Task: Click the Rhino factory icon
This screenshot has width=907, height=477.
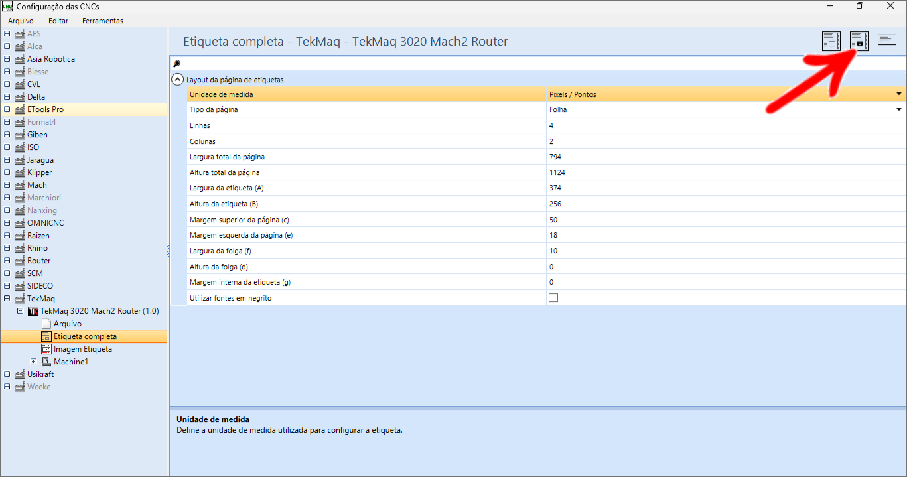Action: coord(19,248)
